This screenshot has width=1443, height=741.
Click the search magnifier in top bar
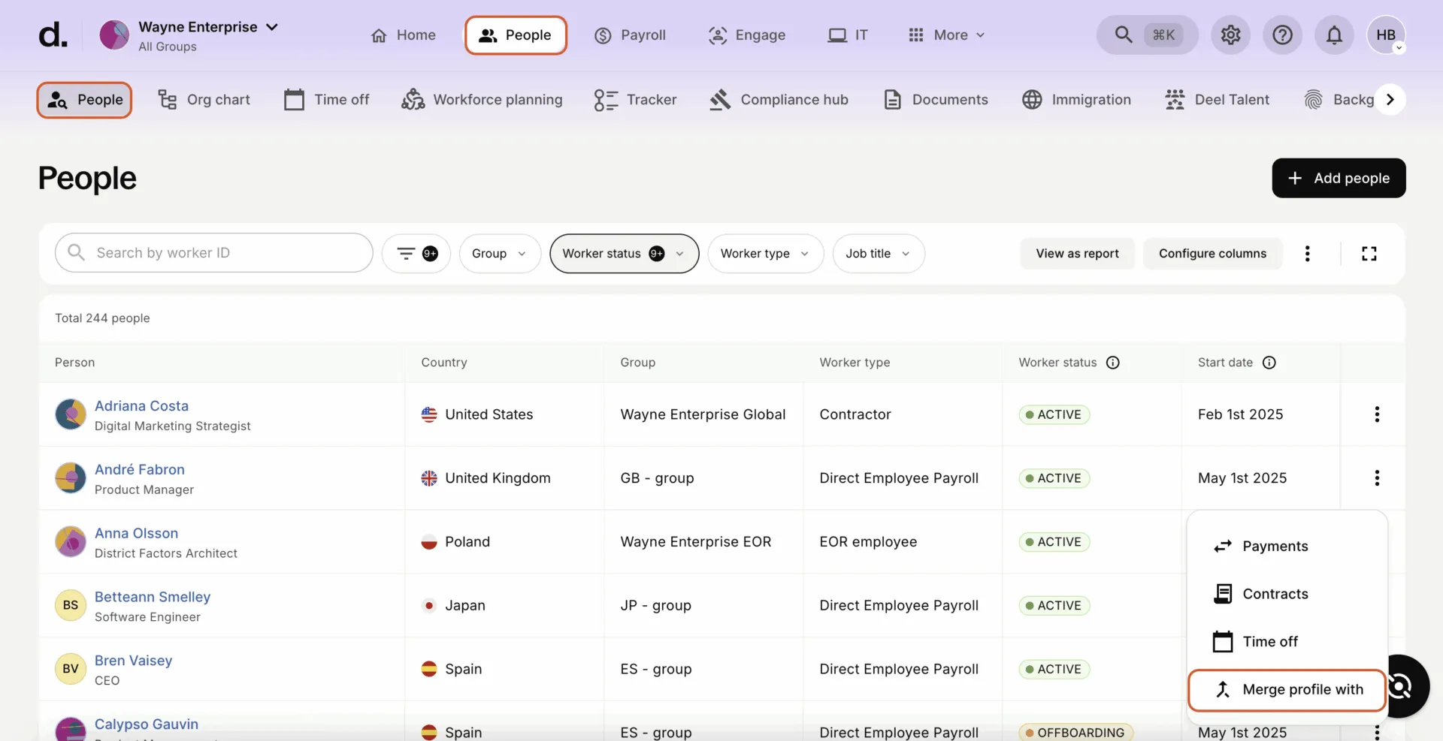(1124, 35)
